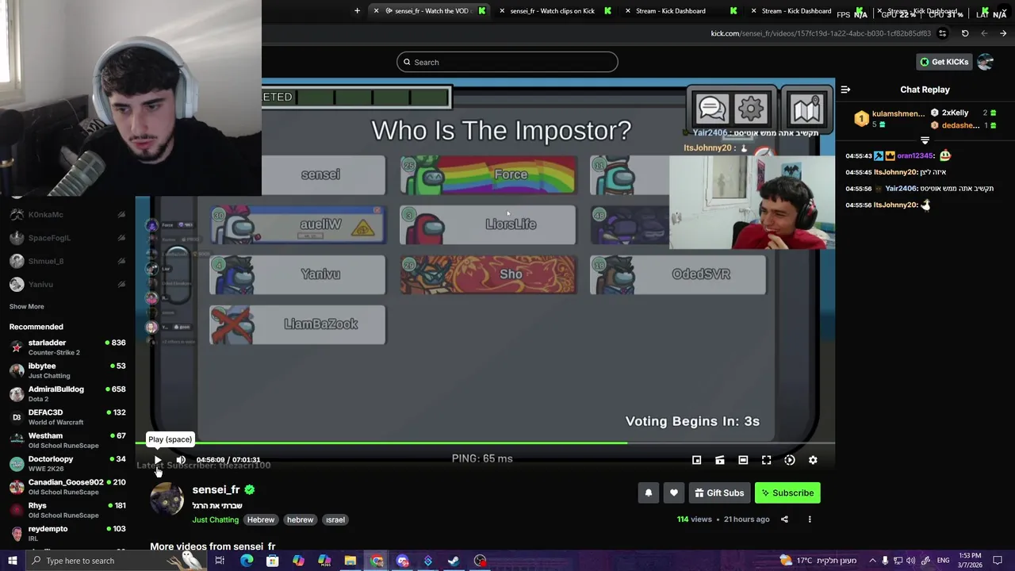
Task: Open the Gift Subs button
Action: click(719, 492)
